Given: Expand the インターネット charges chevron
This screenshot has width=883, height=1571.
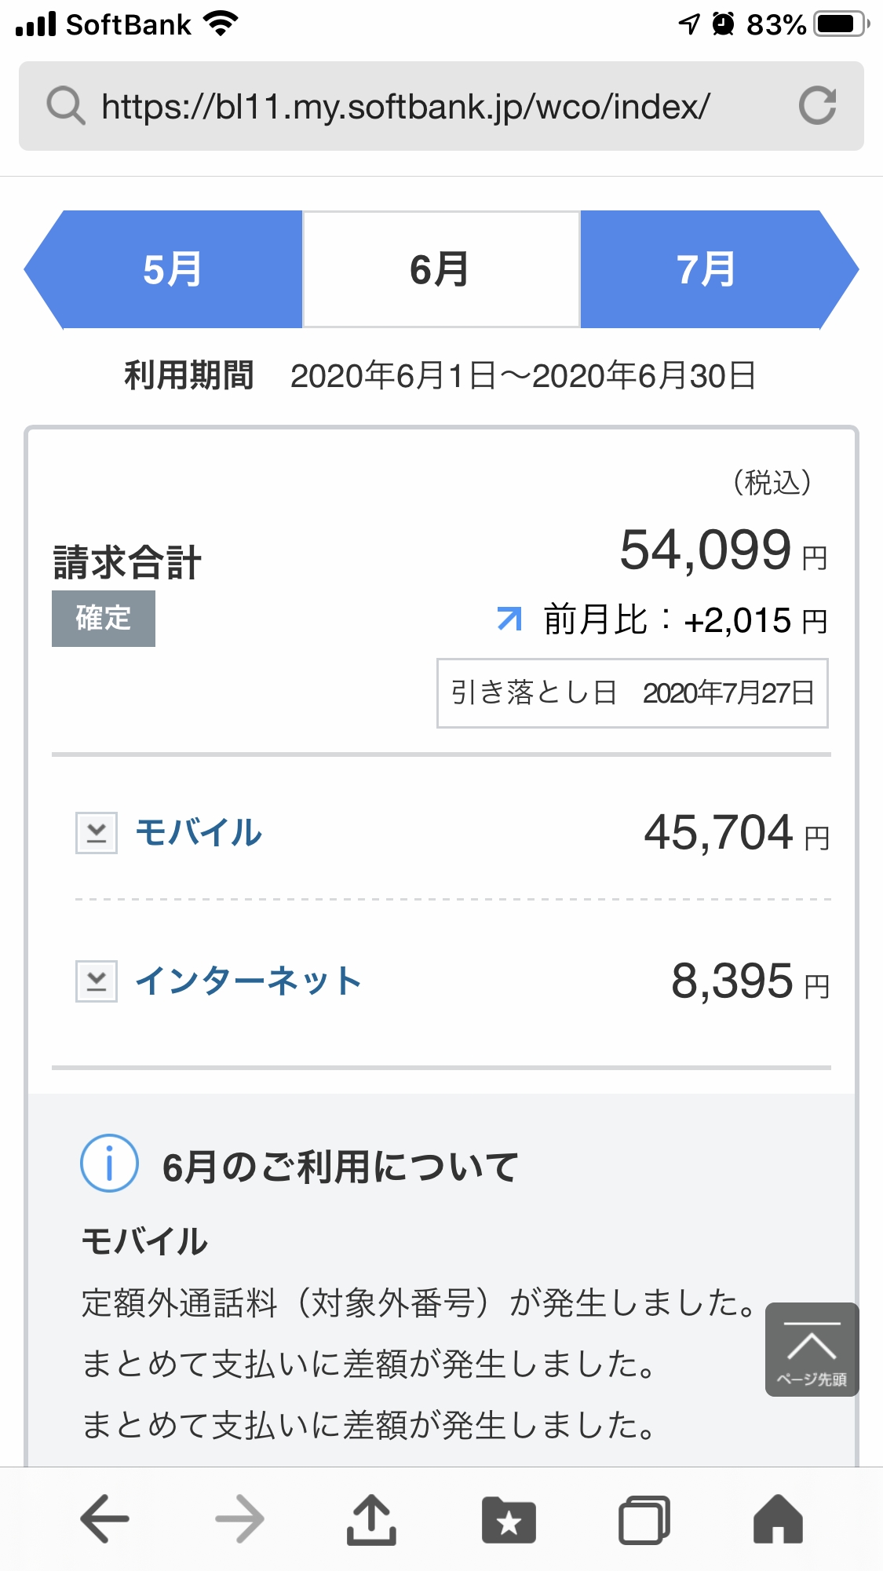Looking at the screenshot, I should 97,981.
